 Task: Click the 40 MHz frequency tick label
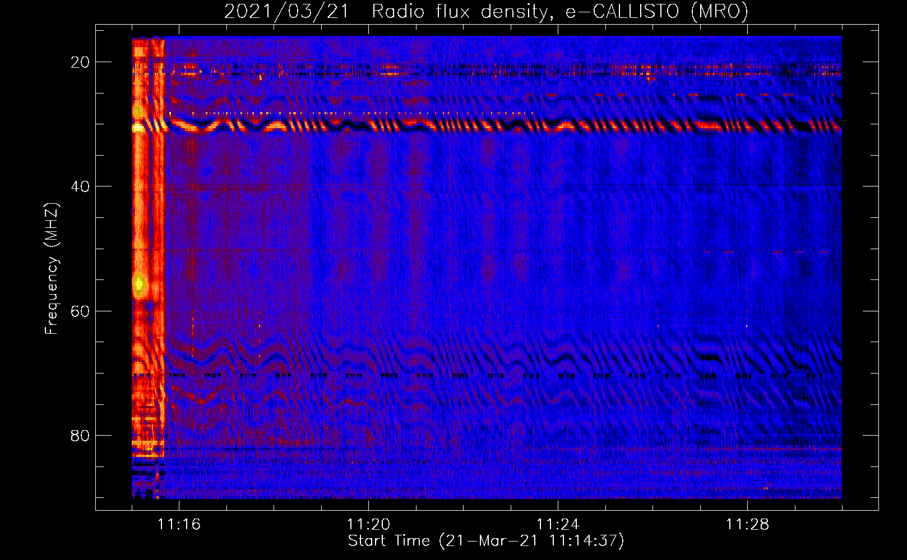pyautogui.click(x=80, y=186)
